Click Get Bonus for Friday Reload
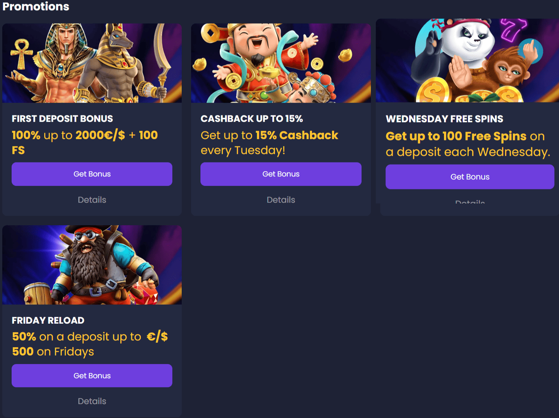The width and height of the screenshot is (559, 418). pos(92,376)
